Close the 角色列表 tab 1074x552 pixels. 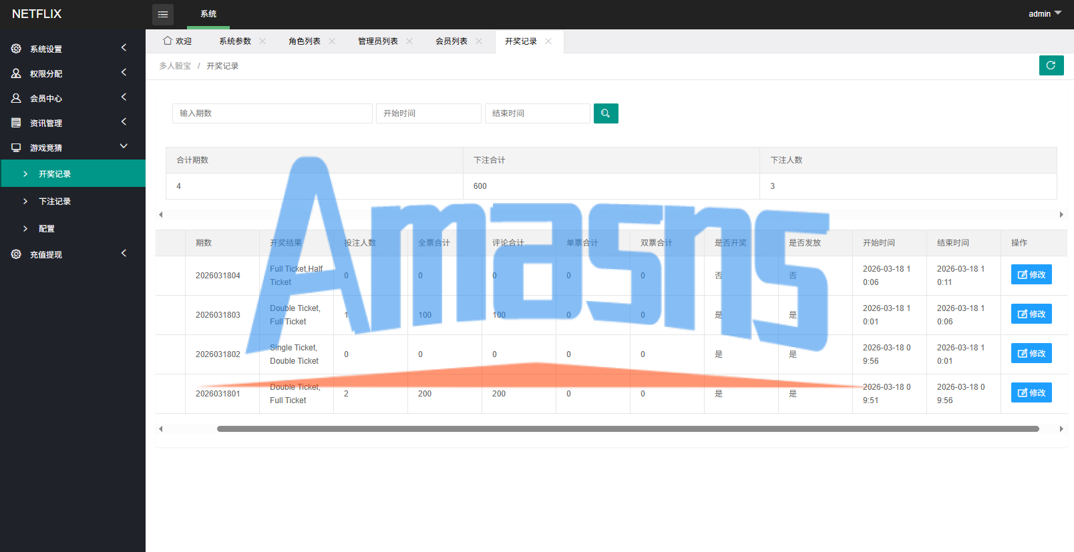(x=332, y=41)
